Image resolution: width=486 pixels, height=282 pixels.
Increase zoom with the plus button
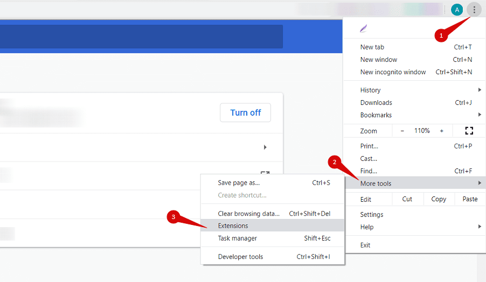point(442,131)
